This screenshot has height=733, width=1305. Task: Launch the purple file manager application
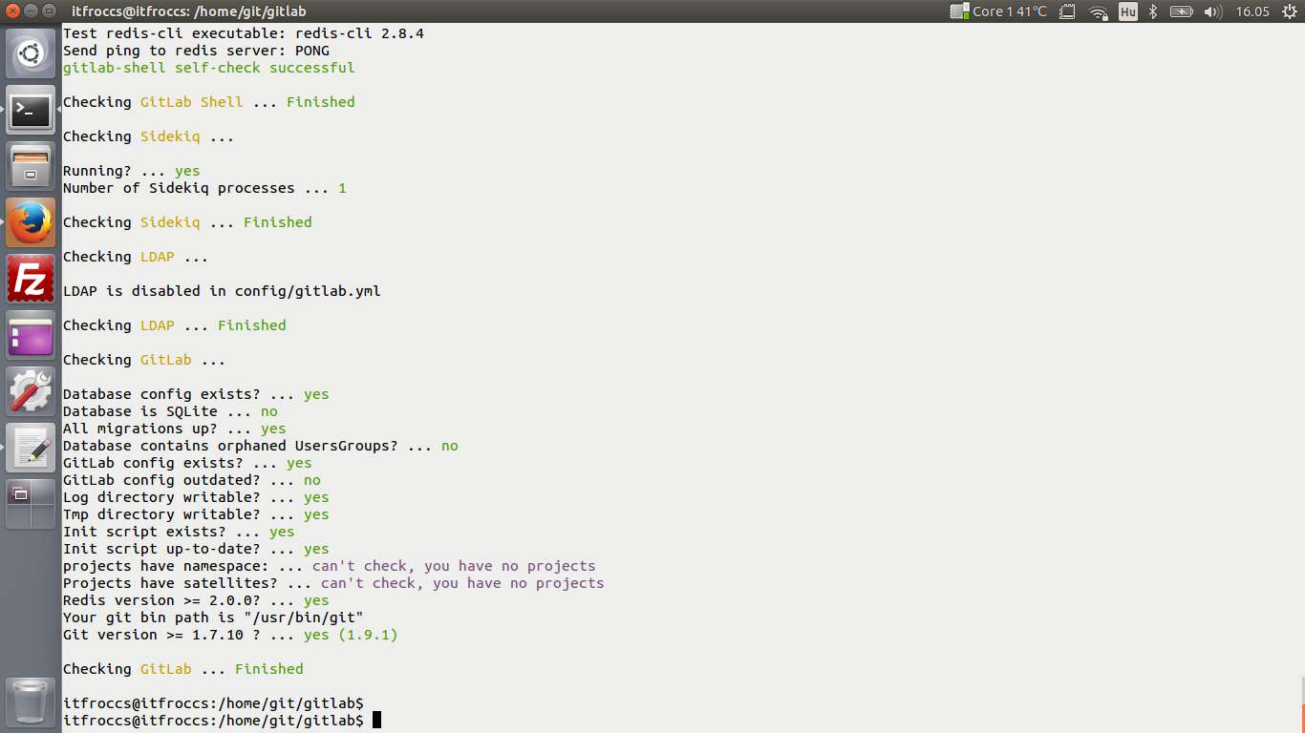tap(30, 333)
